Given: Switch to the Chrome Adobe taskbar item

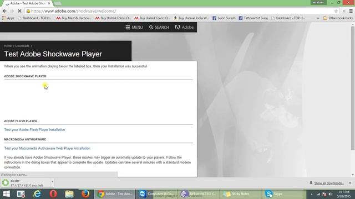Looking at the screenshot, I should point(115,194).
